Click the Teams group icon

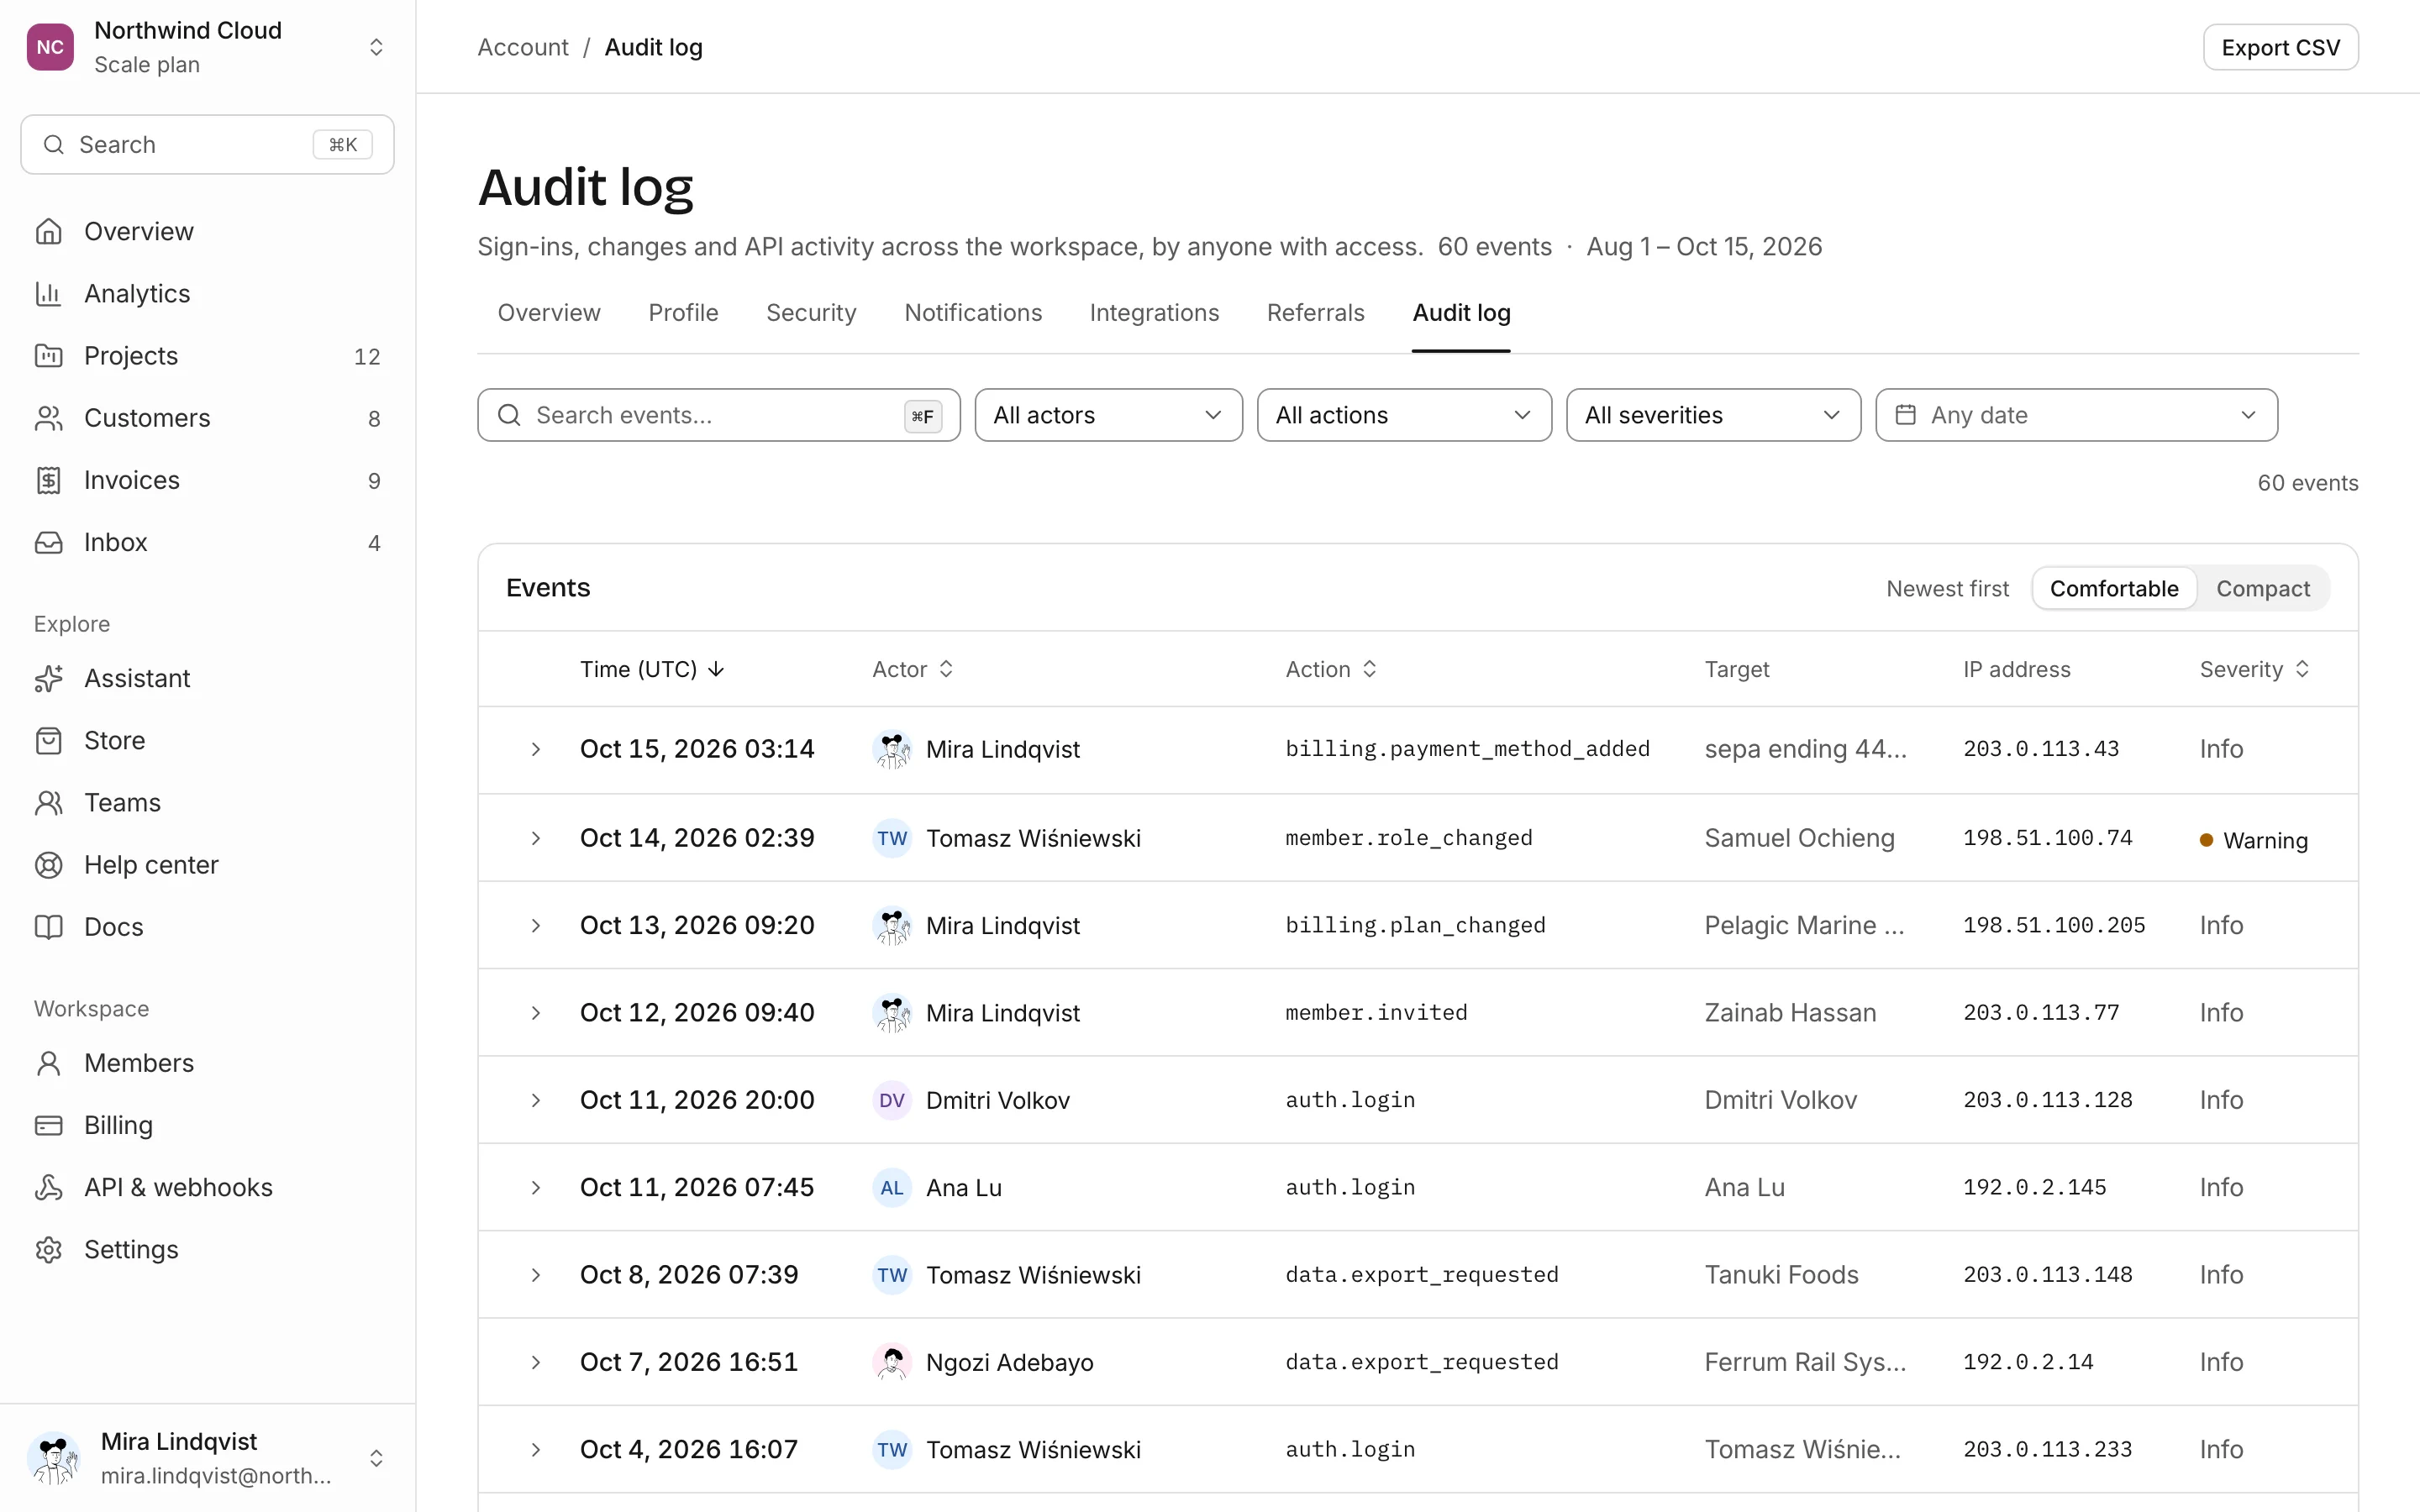[48, 802]
